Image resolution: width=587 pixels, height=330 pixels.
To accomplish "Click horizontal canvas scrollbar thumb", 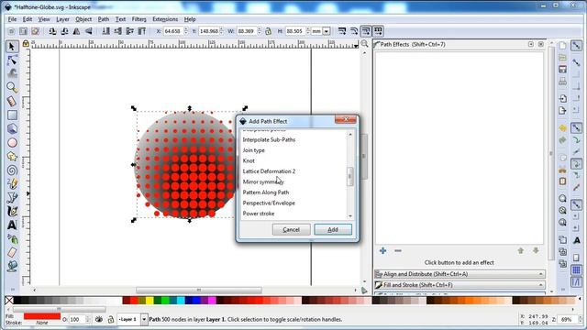I will [199, 290].
